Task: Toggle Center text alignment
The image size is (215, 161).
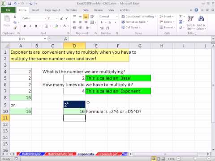Action: [80, 22]
